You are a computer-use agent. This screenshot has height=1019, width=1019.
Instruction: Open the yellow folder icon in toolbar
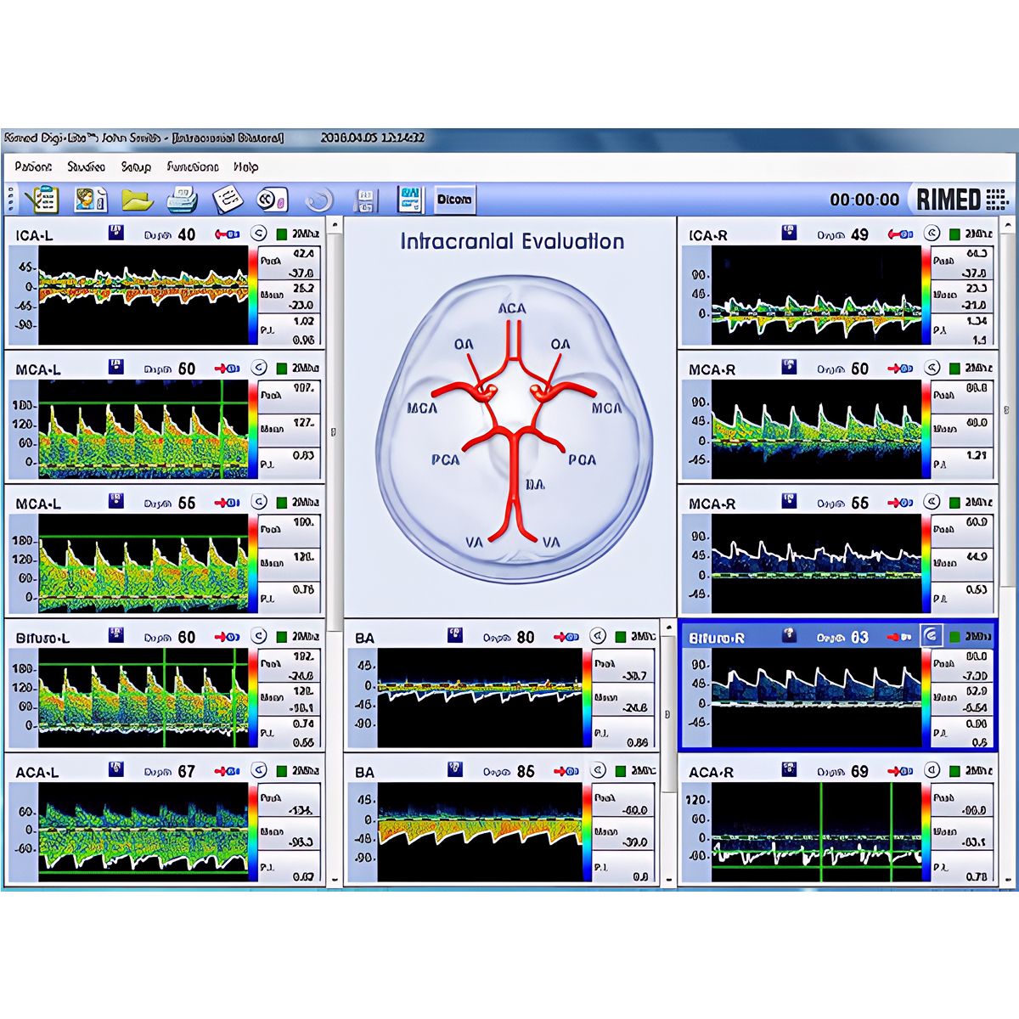(136, 200)
